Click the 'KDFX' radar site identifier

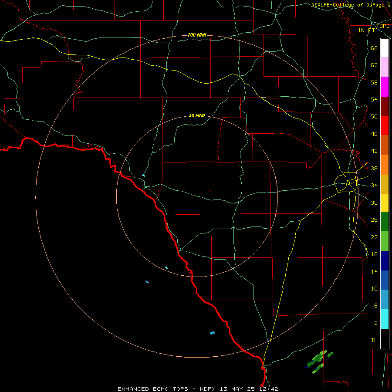[209, 389]
